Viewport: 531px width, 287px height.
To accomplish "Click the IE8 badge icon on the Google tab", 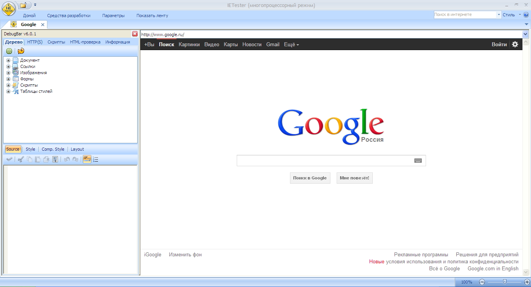I will [x=14, y=24].
